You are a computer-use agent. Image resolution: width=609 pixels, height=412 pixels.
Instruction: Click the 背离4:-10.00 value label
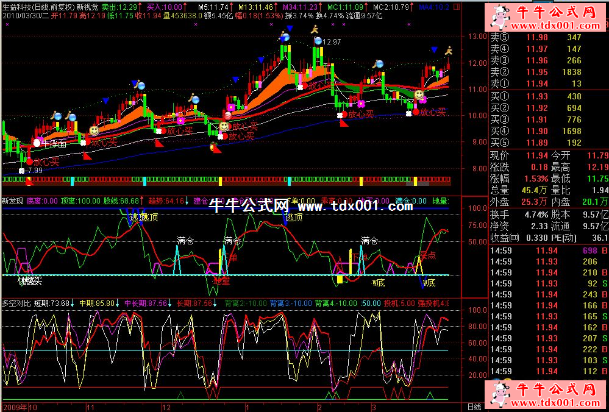pos(336,303)
